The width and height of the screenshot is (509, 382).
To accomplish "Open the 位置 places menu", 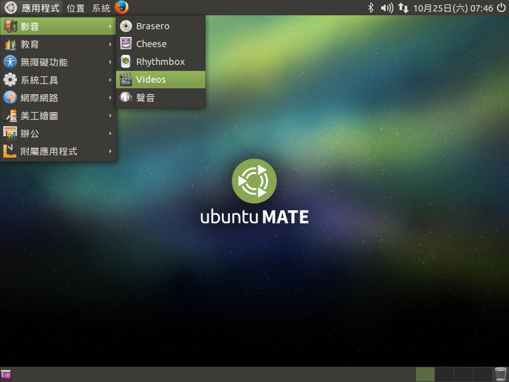I will click(x=76, y=8).
